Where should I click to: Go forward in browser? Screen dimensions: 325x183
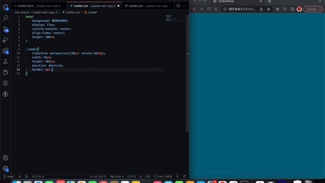tap(201, 9)
